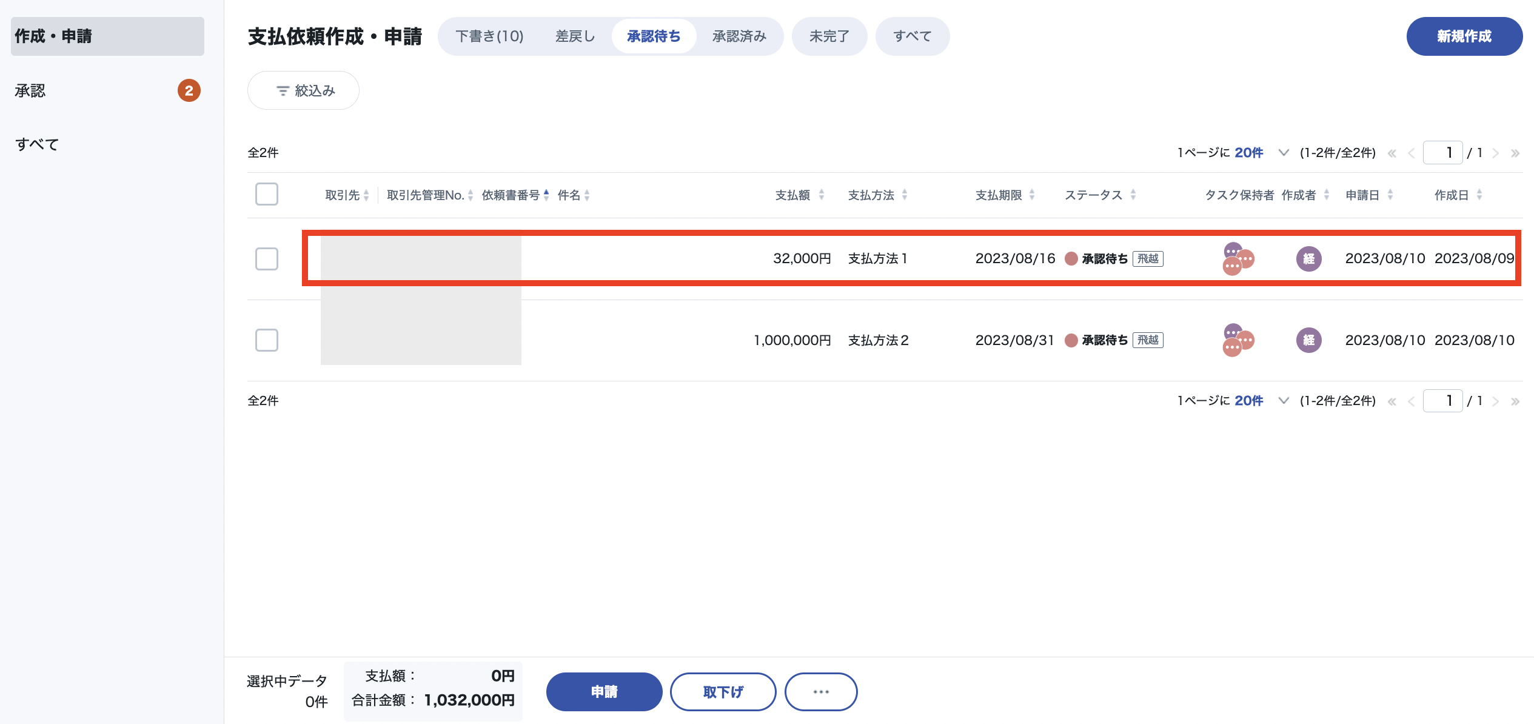The width and height of the screenshot is (1534, 724).
Task: Switch to the 承認済み tab
Action: (739, 36)
